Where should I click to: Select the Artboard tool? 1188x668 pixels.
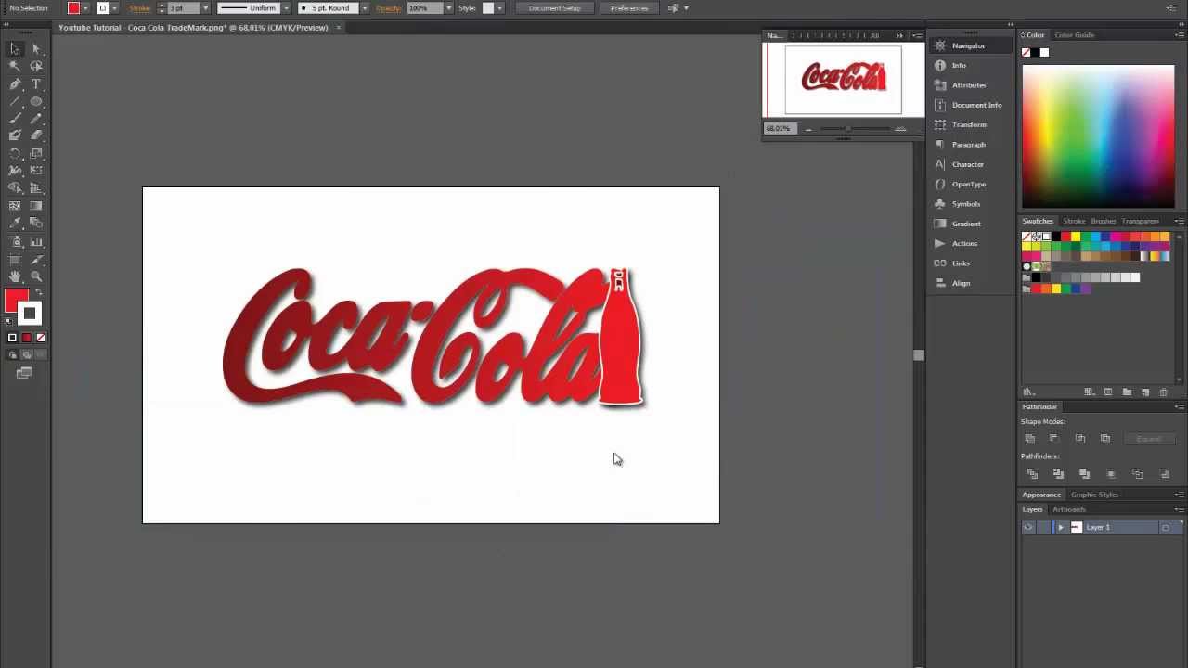click(x=15, y=259)
